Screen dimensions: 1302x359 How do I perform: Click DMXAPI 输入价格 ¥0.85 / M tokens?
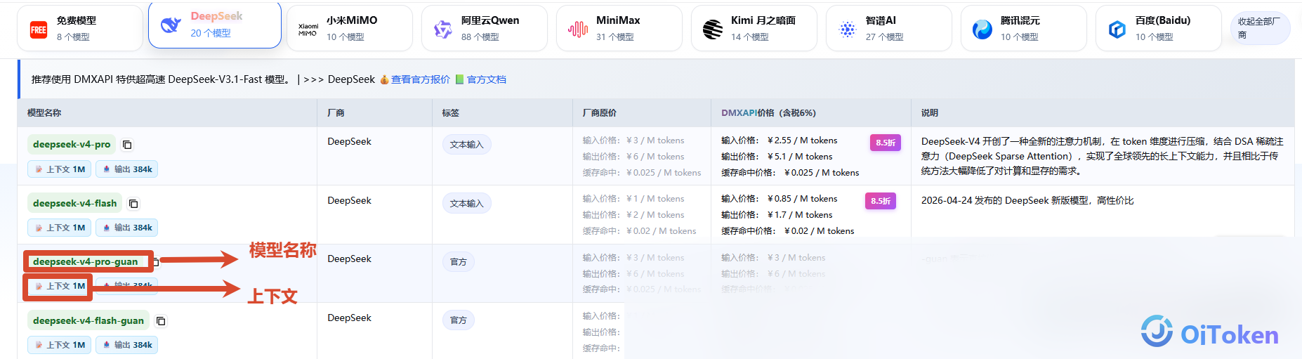point(780,199)
